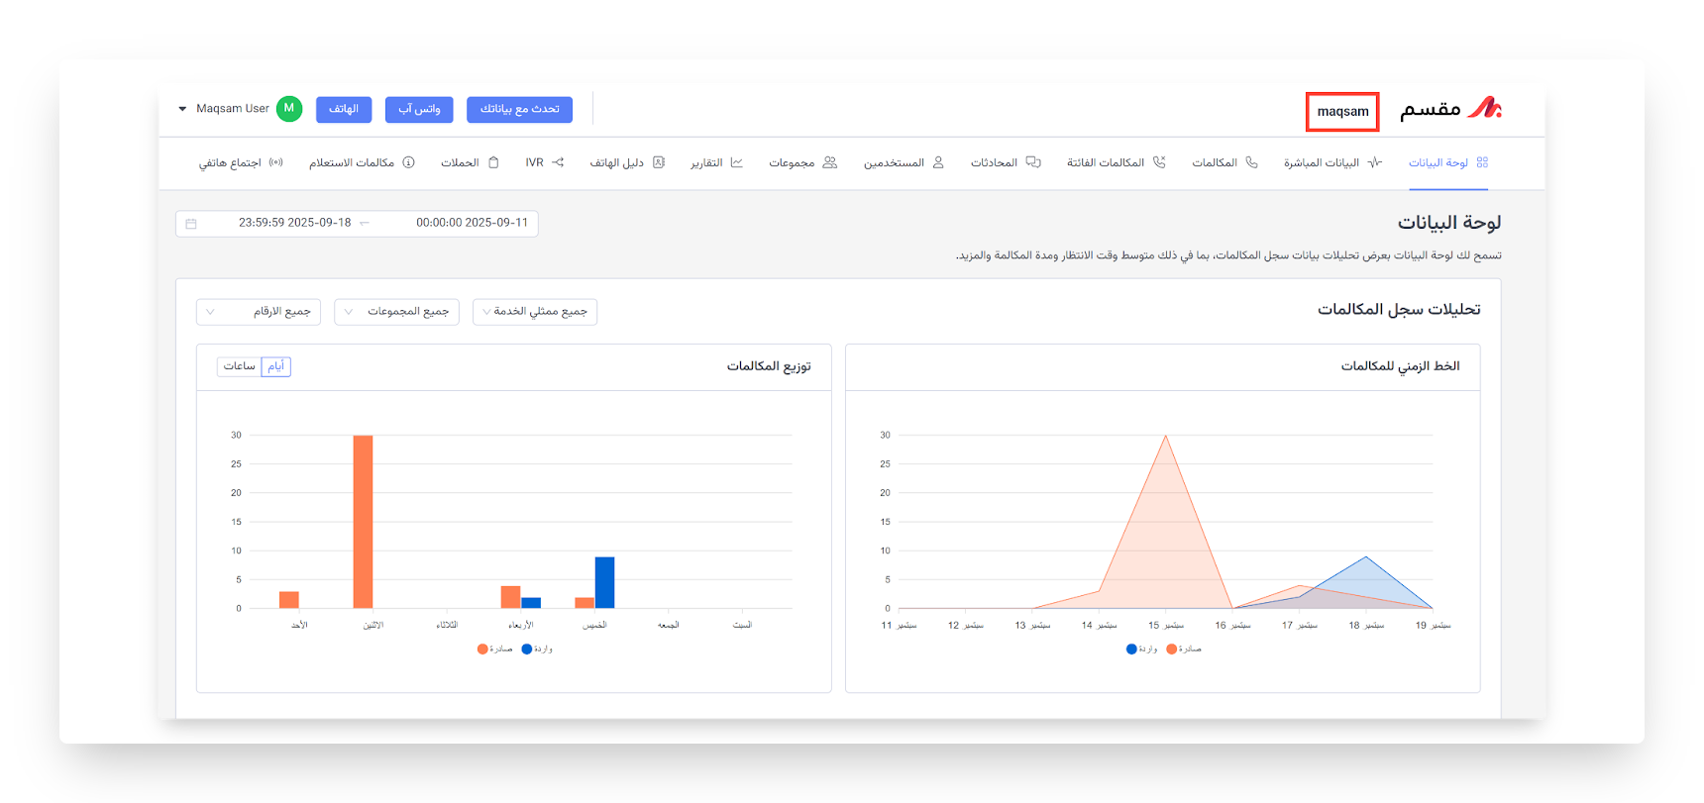Expand the all groups (جميع المجموعات) dropdown
The width and height of the screenshot is (1704, 803).
(x=396, y=312)
